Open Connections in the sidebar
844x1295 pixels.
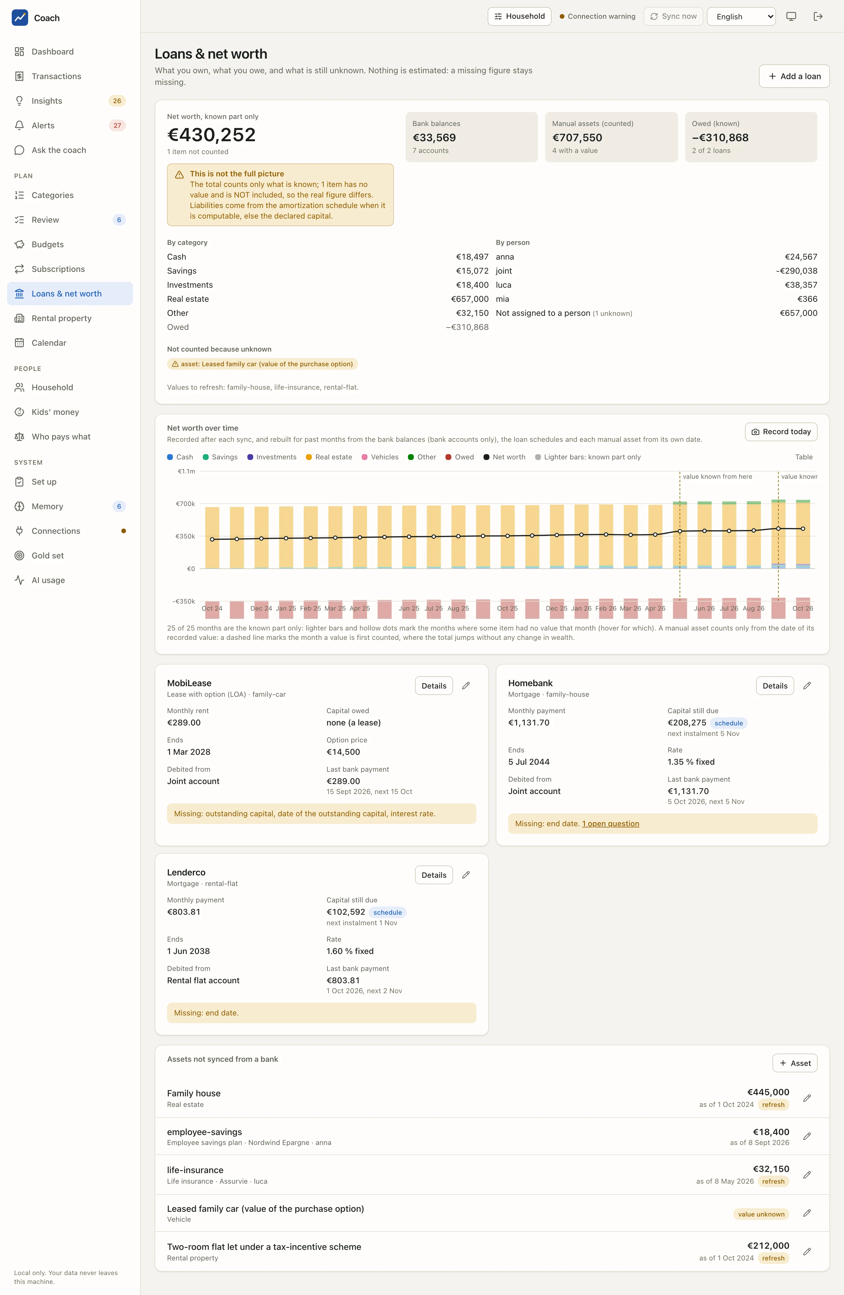point(70,531)
